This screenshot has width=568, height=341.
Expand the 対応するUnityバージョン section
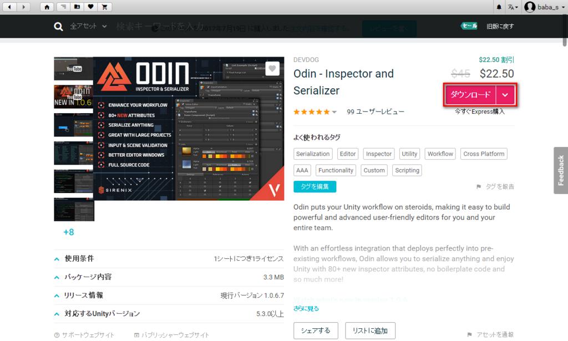pos(169,313)
